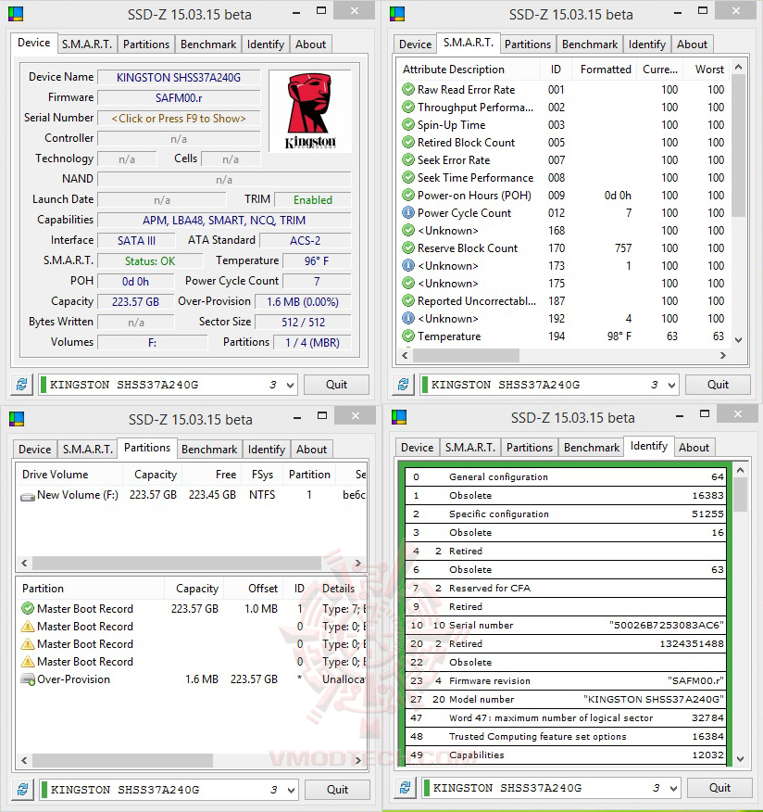This screenshot has width=763, height=812.
Task: Click status icon for Reserve Block Count
Action: [x=408, y=248]
